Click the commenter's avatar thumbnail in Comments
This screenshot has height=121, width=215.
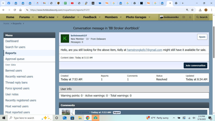(66, 112)
